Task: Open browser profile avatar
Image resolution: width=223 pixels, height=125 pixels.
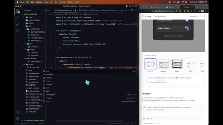Action: [x=202, y=11]
